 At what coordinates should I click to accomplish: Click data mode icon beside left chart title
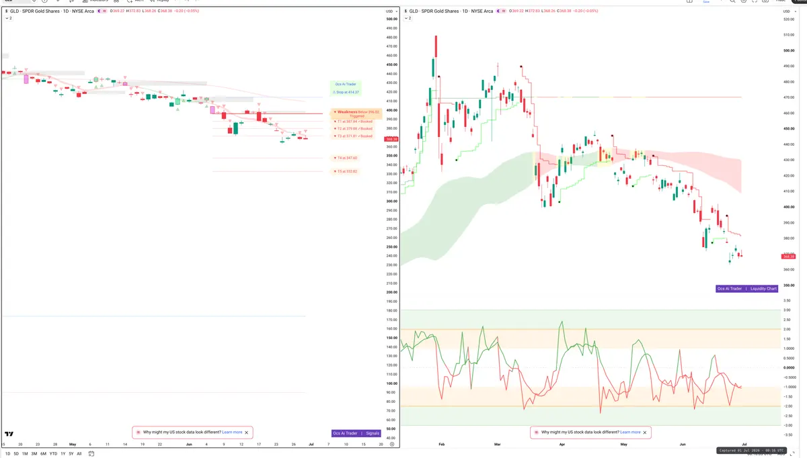pos(105,11)
